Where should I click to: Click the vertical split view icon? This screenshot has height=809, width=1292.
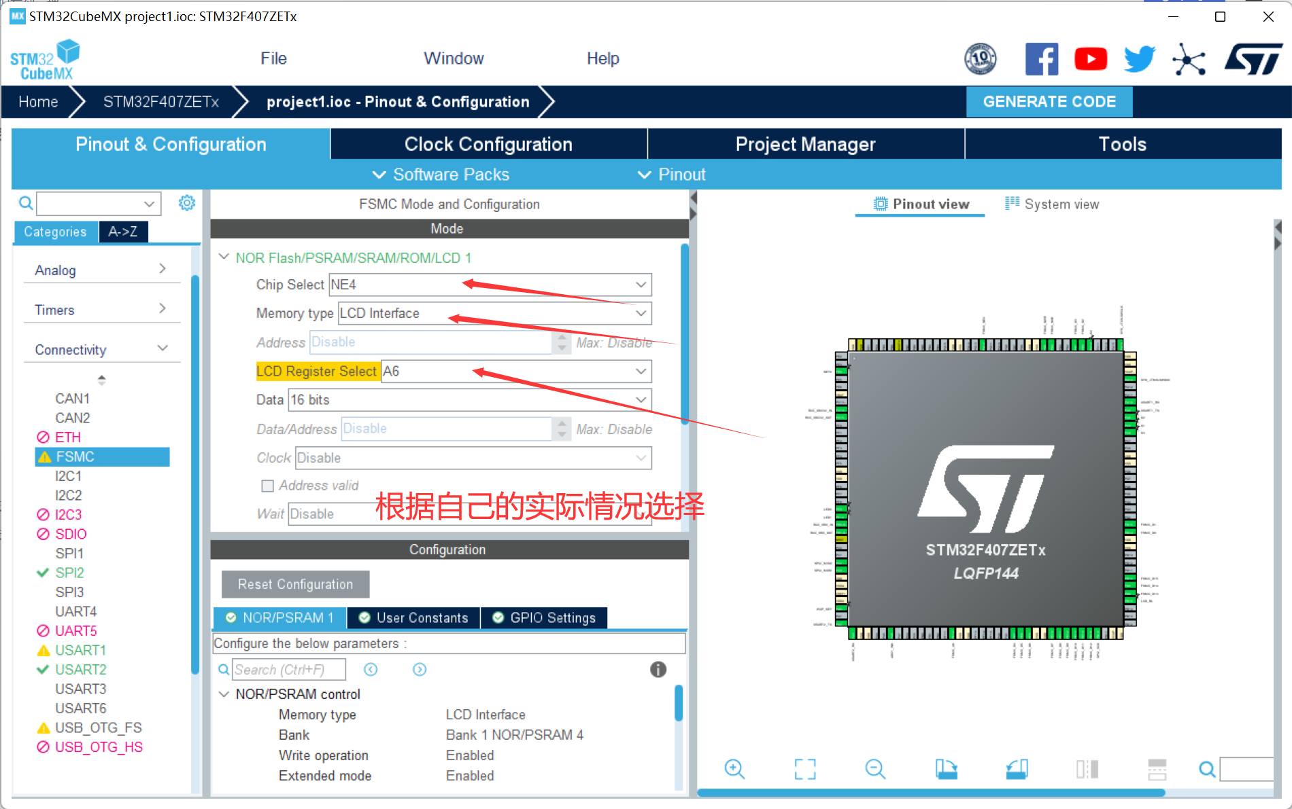(x=1087, y=769)
